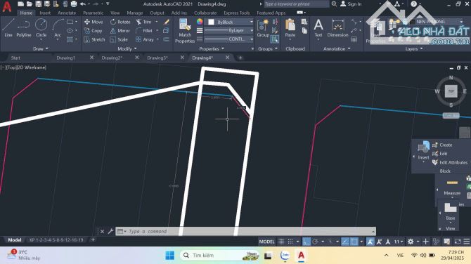Click the Save icon in quick access toolbar
The height and width of the screenshot is (264, 471).
point(38,4)
